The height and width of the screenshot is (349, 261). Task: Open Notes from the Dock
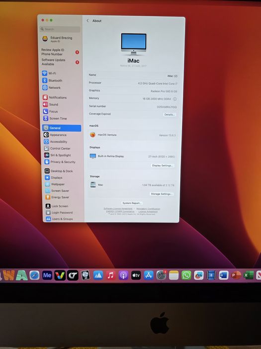(x=174, y=275)
